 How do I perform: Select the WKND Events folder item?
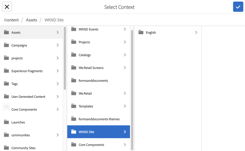pos(89,29)
